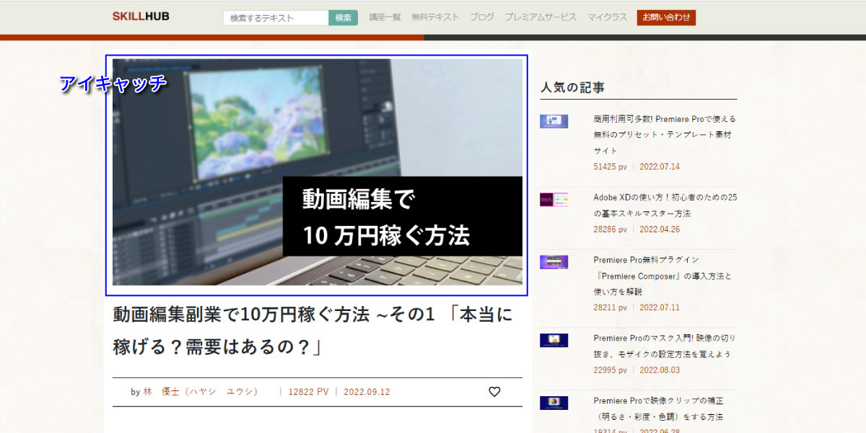Click the heart like icon
Screen dimensions: 866x433
click(494, 392)
